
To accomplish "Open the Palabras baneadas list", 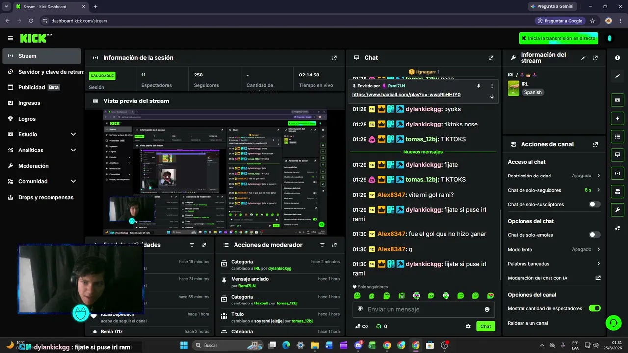I will click(x=554, y=264).
